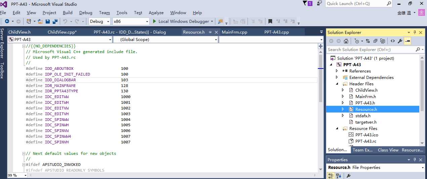This screenshot has width=427, height=179.
Task: Click the Navigate Backward toolbar icon
Action: (x=7, y=21)
